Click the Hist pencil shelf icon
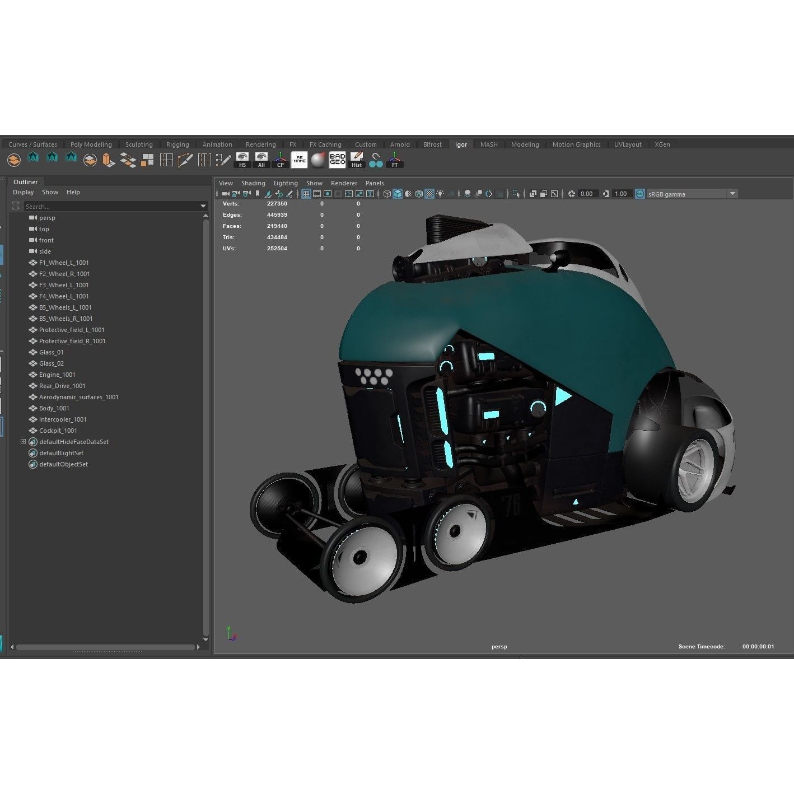The width and height of the screenshot is (794, 794). [357, 160]
